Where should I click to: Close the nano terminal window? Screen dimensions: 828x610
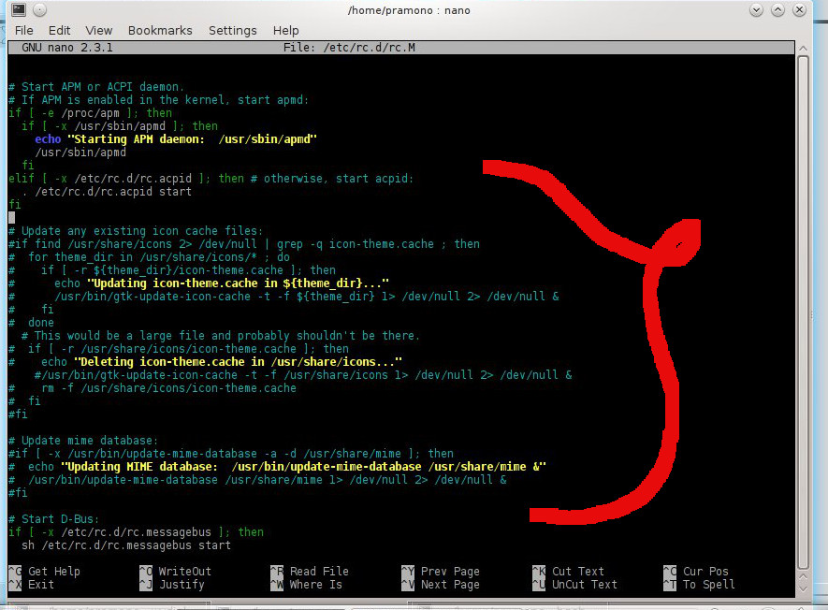coord(800,10)
